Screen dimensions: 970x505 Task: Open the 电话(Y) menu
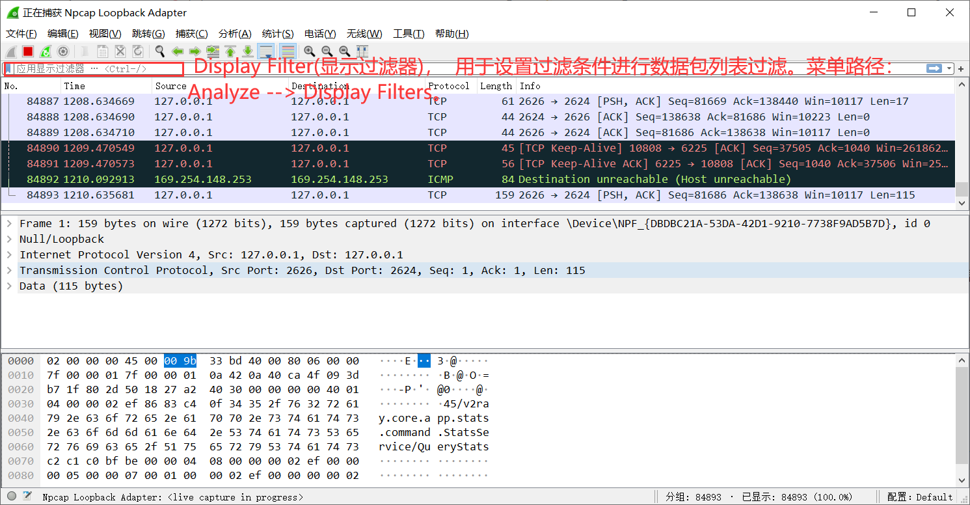click(320, 34)
